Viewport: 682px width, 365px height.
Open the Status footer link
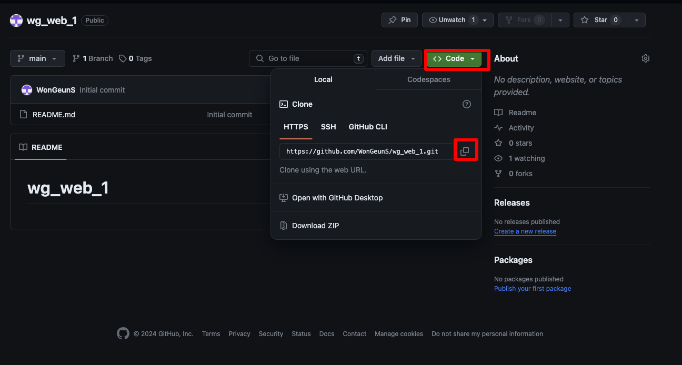[x=301, y=334]
